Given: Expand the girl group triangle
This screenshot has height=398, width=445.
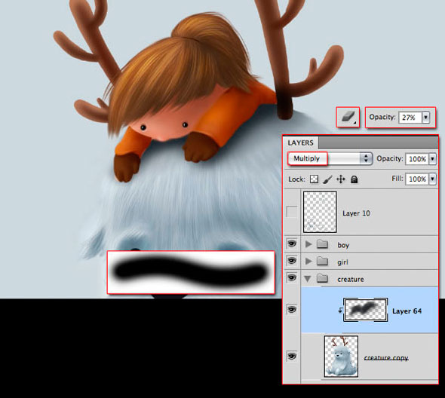Looking at the screenshot, I should (308, 262).
